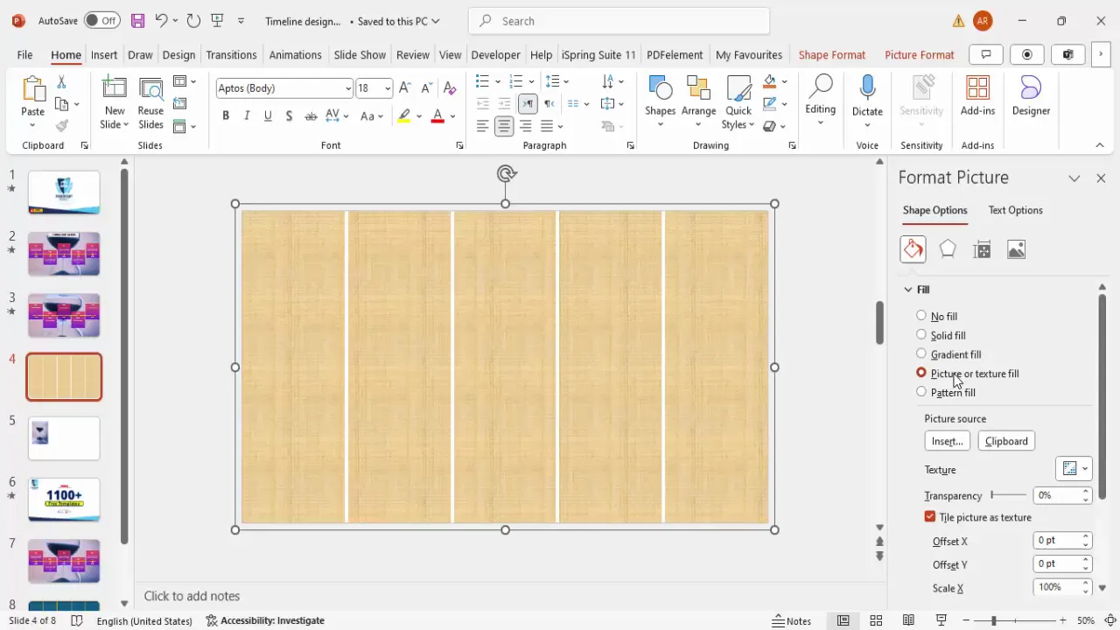Select the Solid fill radio option
Screen dimensions: 1120x630
click(x=921, y=335)
